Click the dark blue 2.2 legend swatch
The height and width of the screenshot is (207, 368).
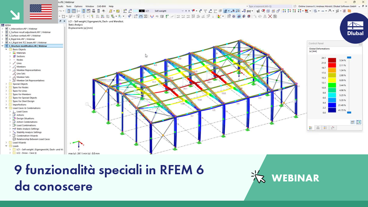click(332, 110)
